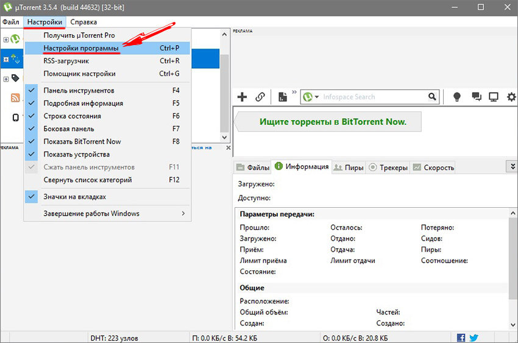Toggle Значки на вкладках option
Image resolution: width=518 pixels, height=343 pixels.
point(107,197)
